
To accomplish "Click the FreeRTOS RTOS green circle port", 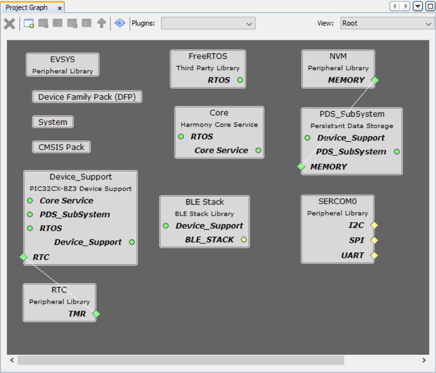I will click(240, 80).
